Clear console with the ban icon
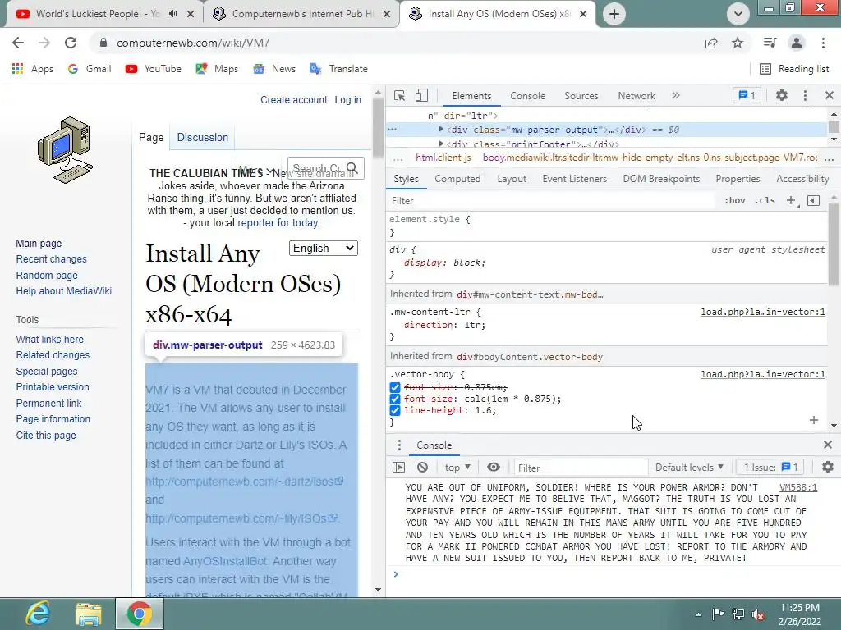The image size is (841, 630). [x=423, y=467]
